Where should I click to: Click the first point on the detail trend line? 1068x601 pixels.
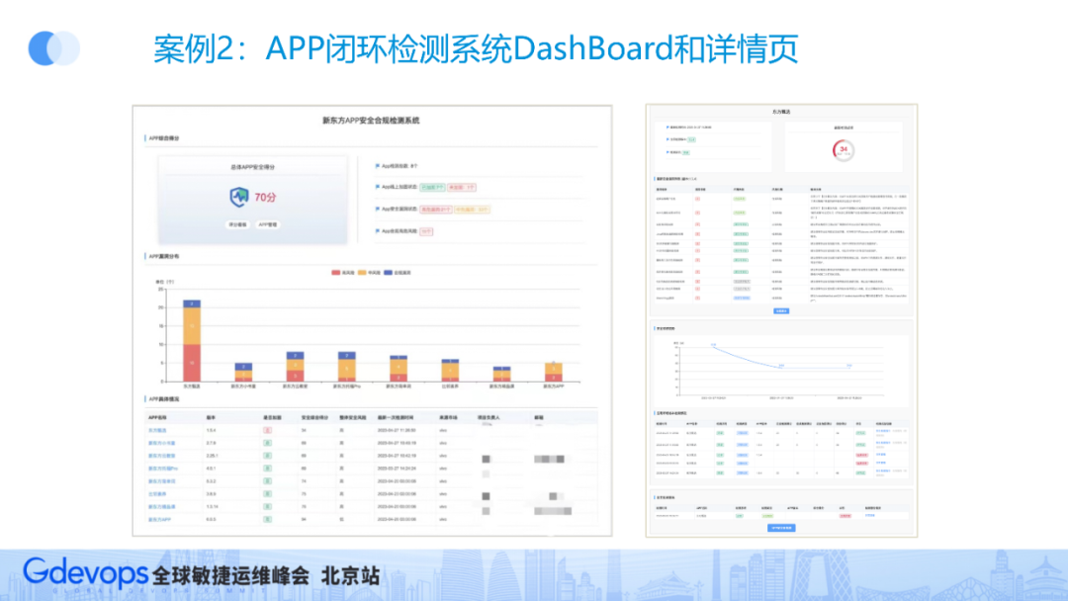(713, 348)
